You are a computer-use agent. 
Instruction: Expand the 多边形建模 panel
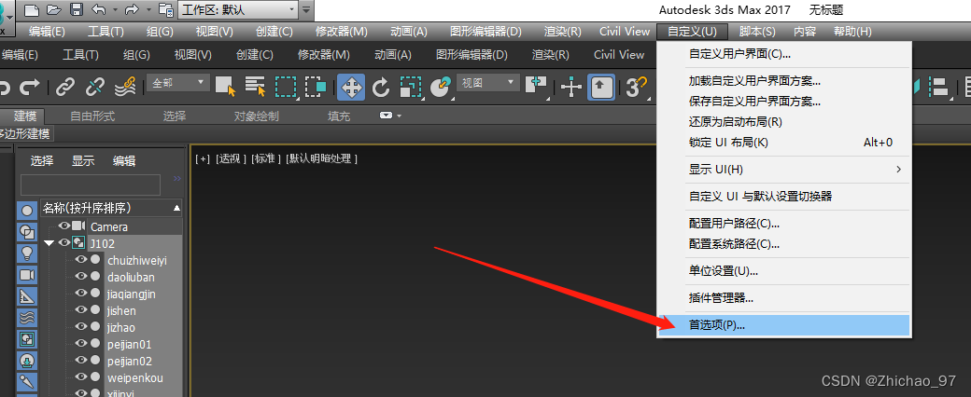click(26, 133)
